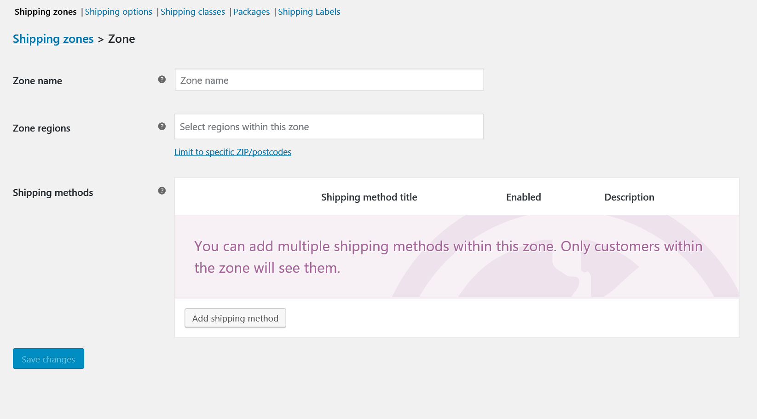Click the Description column header
The height and width of the screenshot is (419, 757).
click(629, 197)
